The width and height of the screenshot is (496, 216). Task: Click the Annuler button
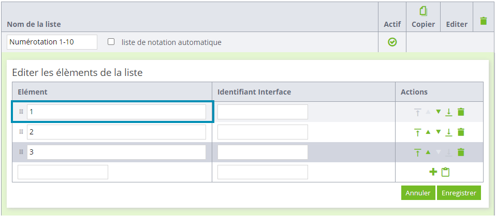point(418,193)
